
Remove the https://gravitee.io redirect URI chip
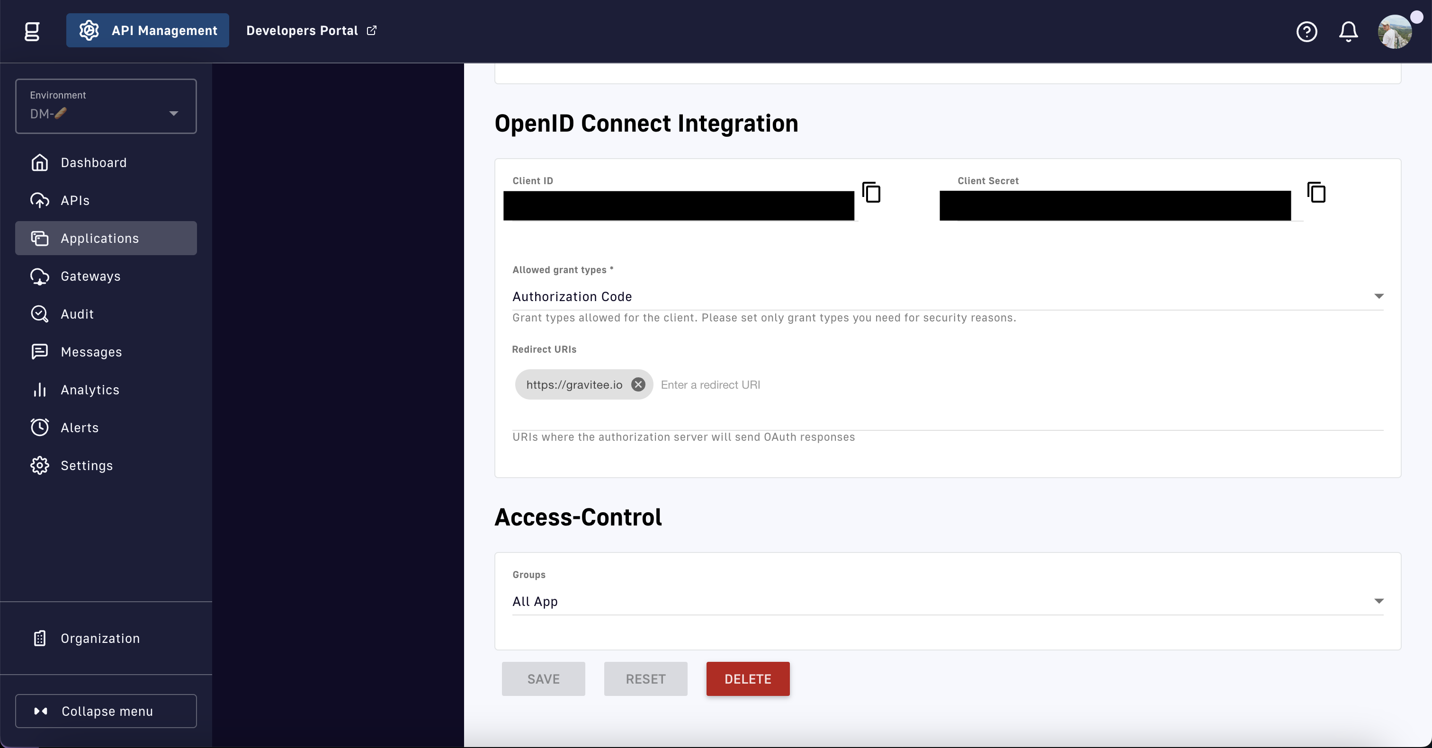(638, 384)
